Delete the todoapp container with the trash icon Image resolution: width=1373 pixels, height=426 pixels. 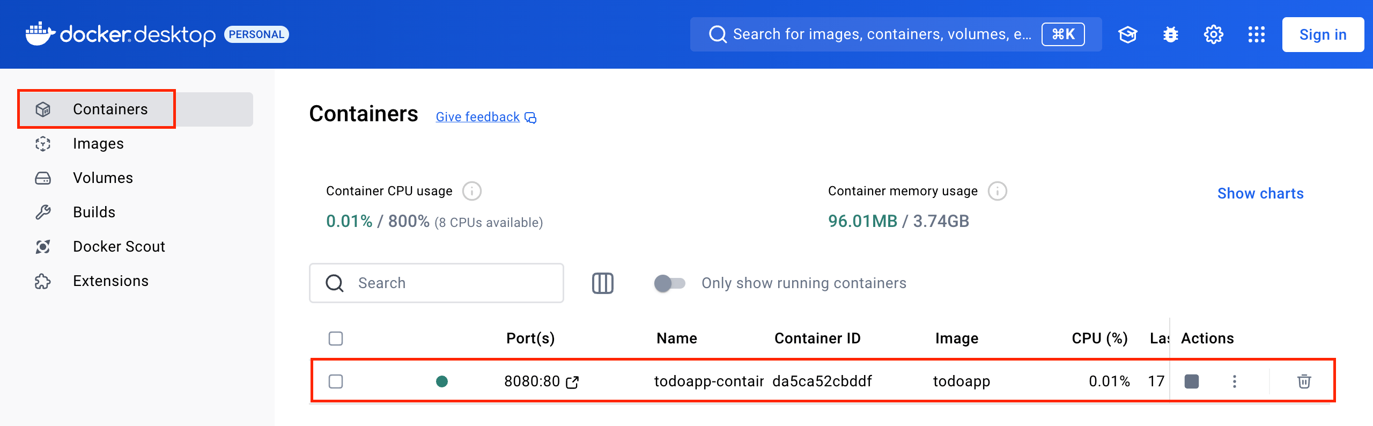[1304, 381]
